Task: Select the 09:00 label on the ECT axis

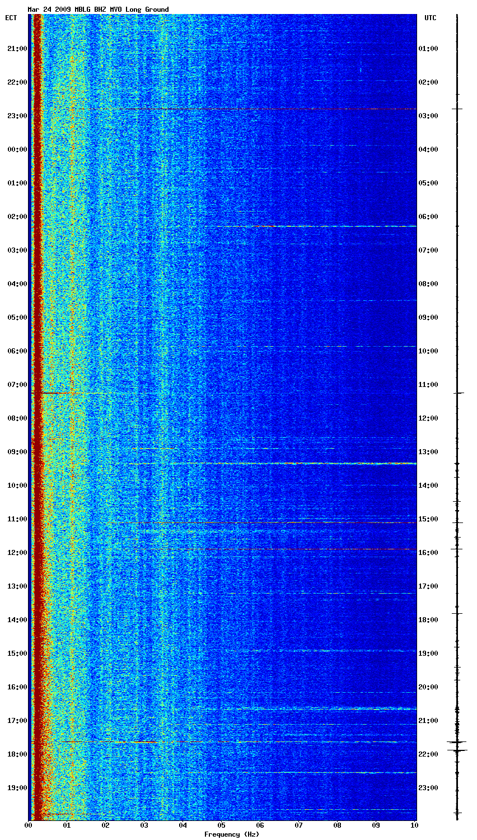Action: pyautogui.click(x=17, y=452)
